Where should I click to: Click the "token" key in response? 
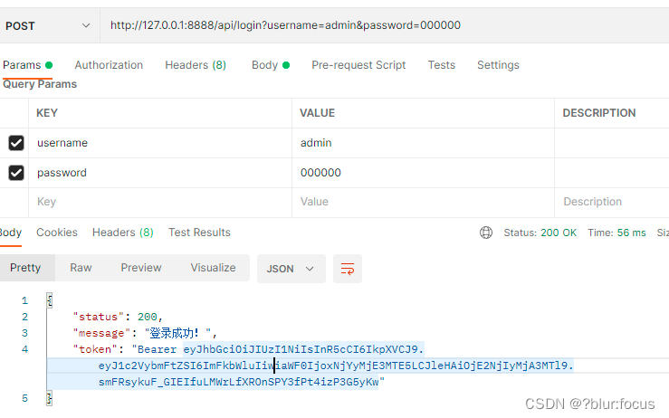[95, 349]
